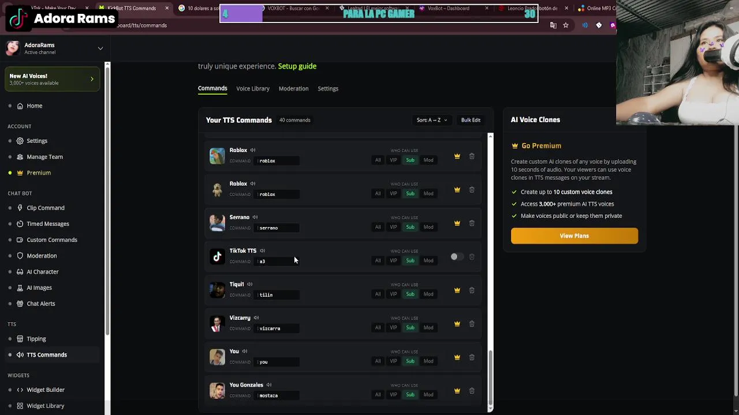Edit the mostaza command input field
Viewport: 739px width, 415px height.
pos(278,395)
